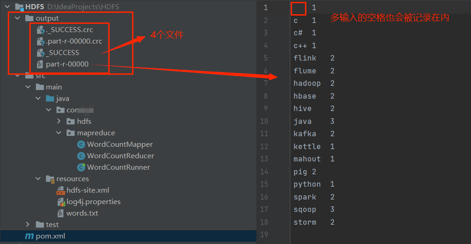Place cursor on the 'flink 2' line

(314, 58)
